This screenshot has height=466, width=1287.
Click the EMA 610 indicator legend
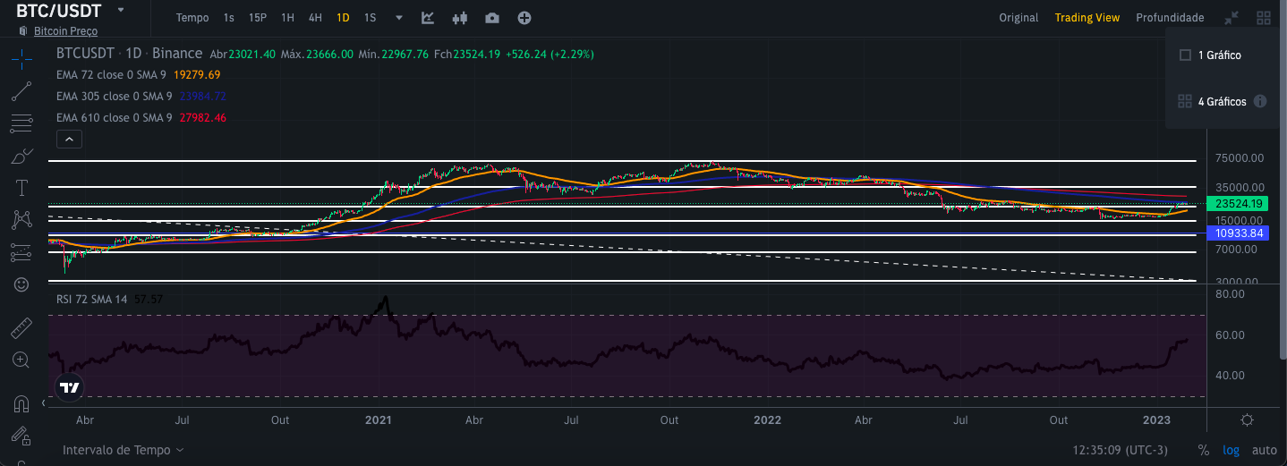tap(114, 117)
